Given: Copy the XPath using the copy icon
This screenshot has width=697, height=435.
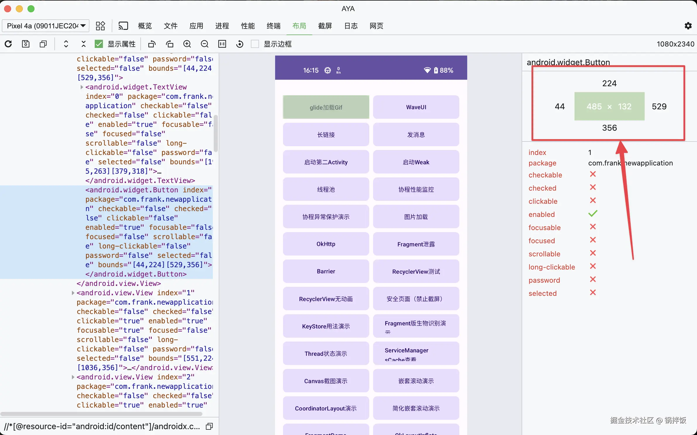Looking at the screenshot, I should pyautogui.click(x=209, y=427).
